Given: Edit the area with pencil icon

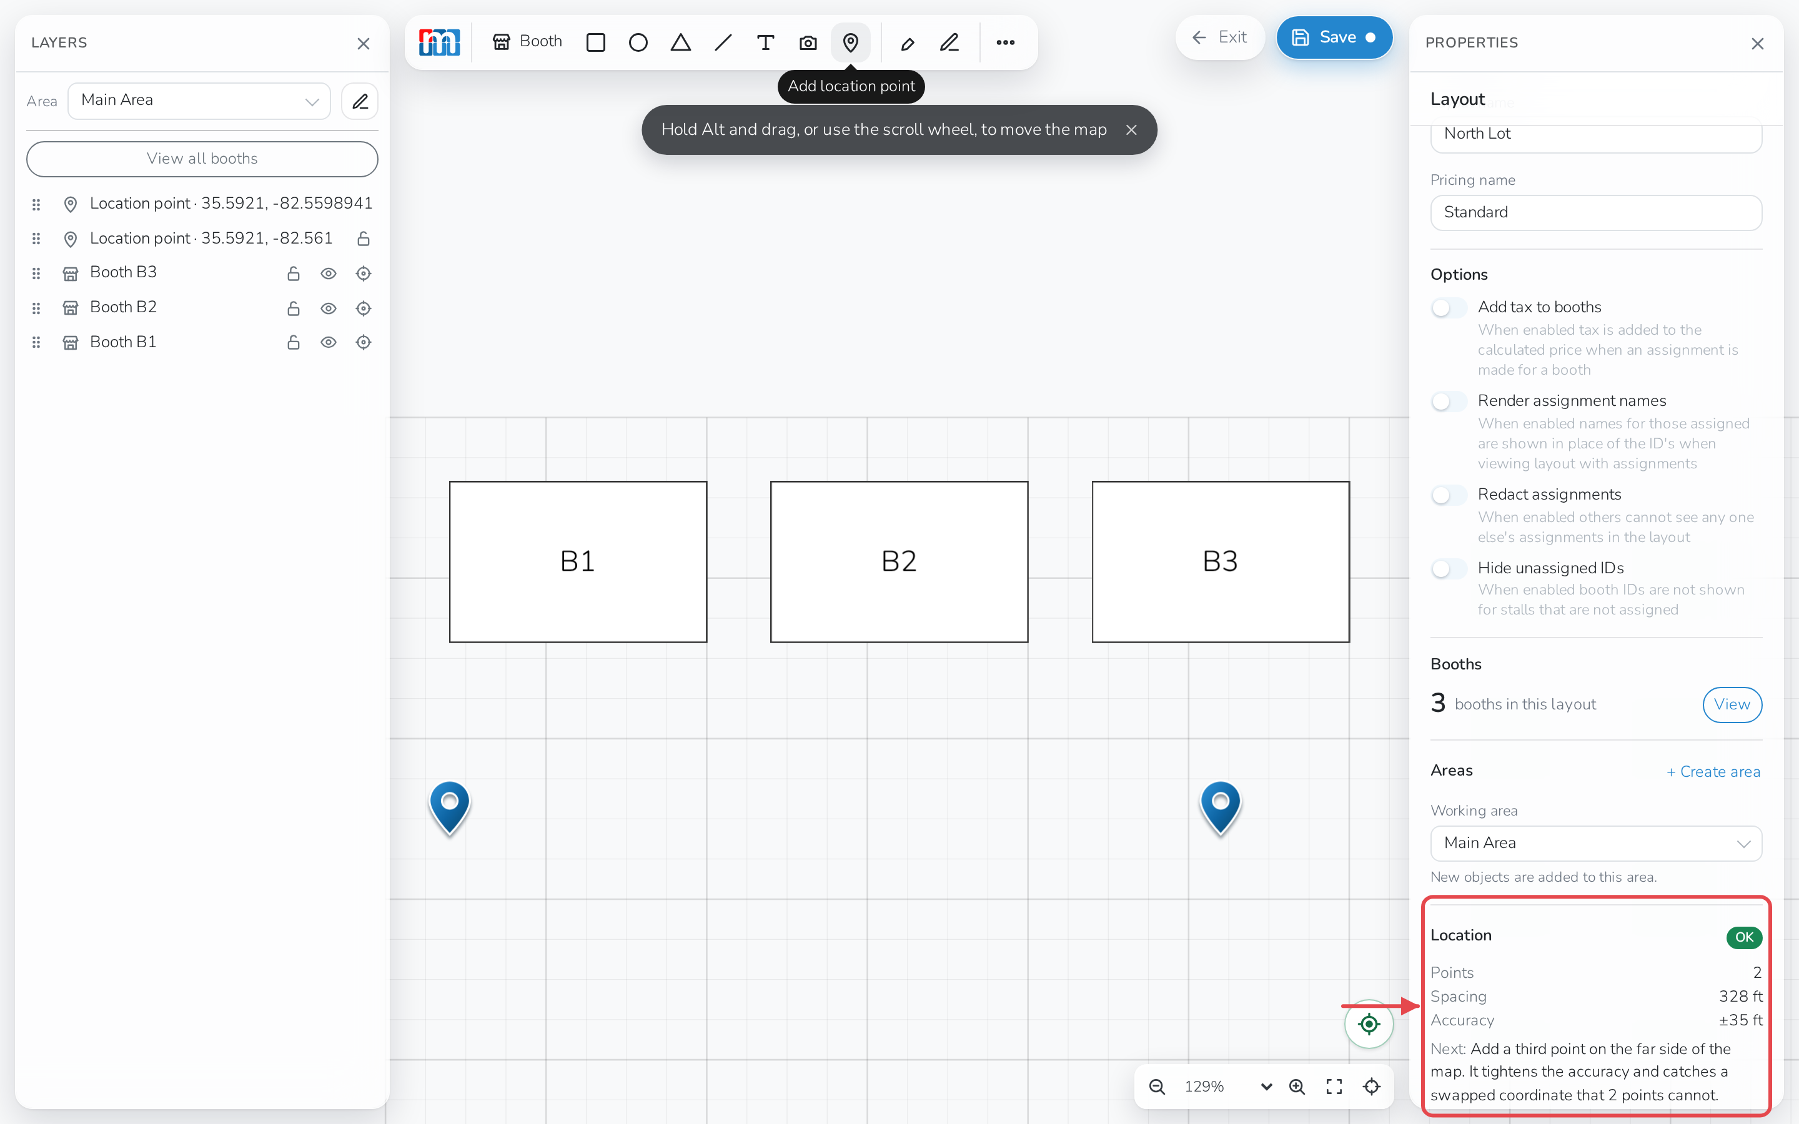Looking at the screenshot, I should [360, 101].
